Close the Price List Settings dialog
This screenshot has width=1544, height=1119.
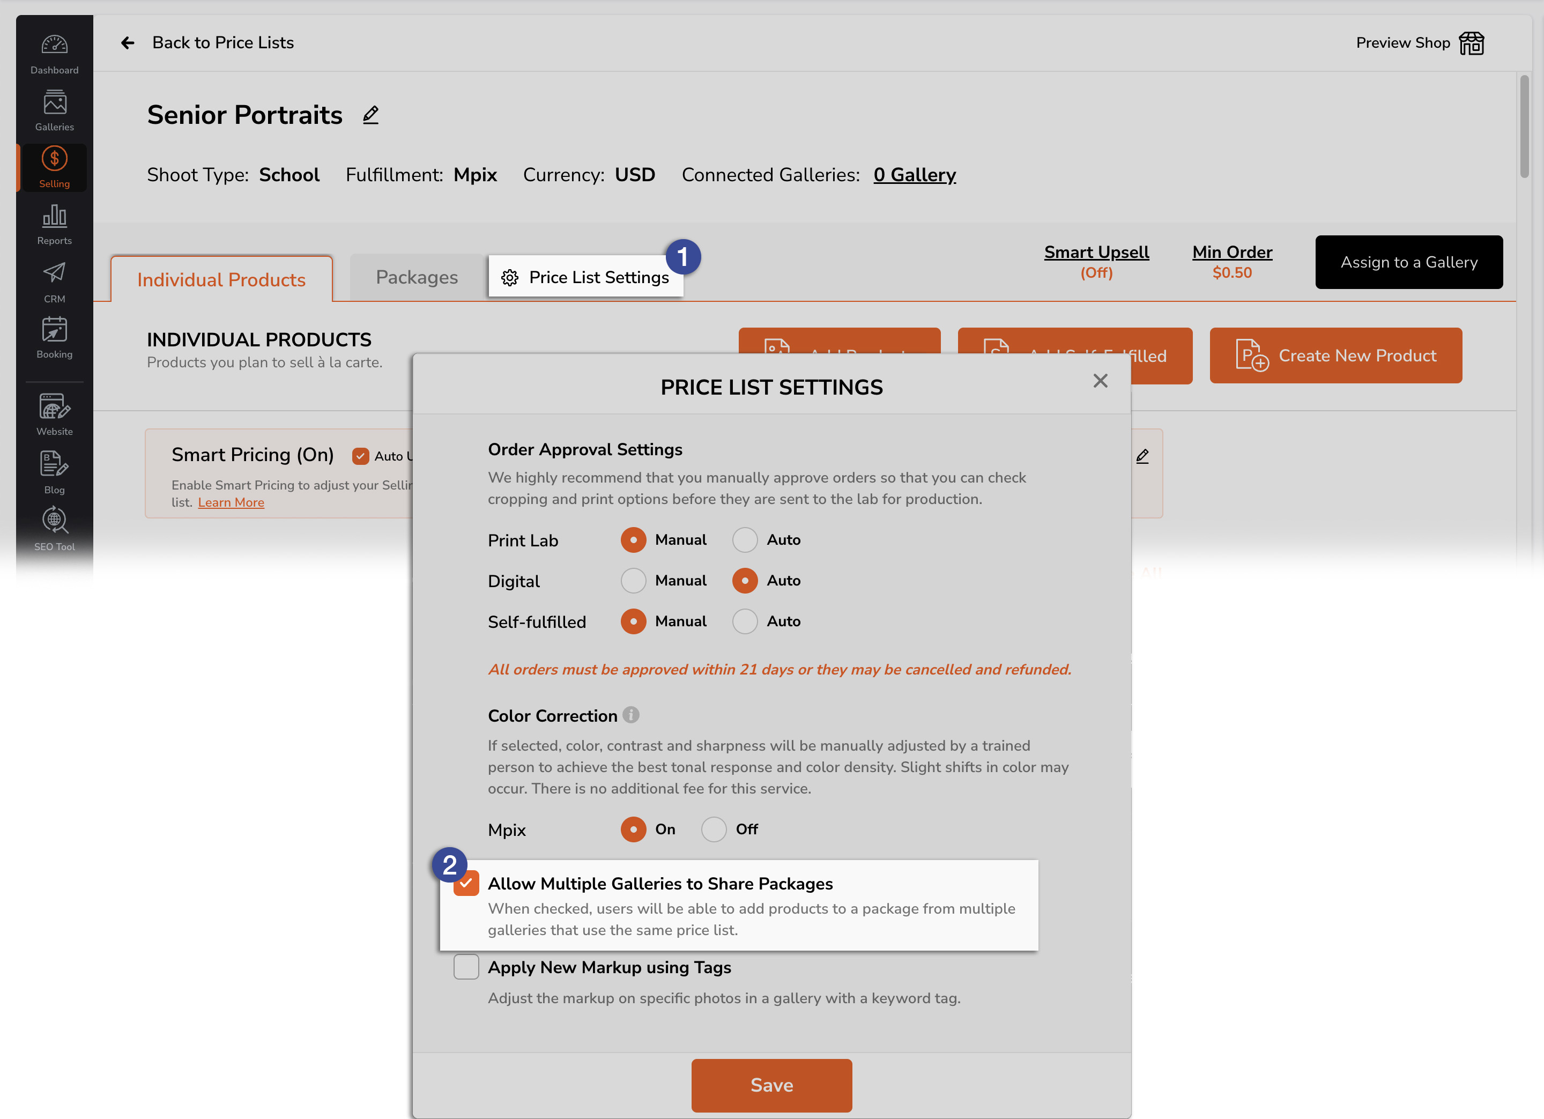click(1100, 381)
